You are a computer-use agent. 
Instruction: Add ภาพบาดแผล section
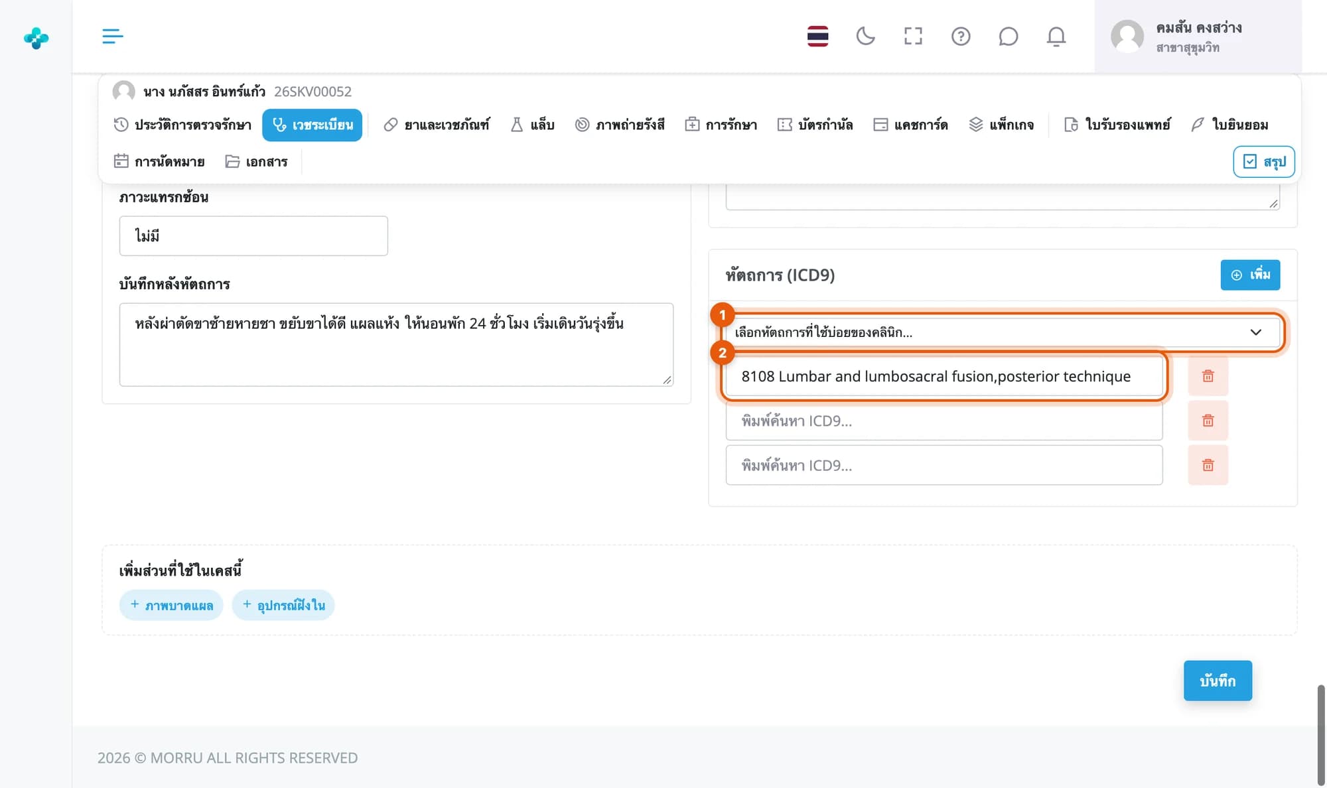click(x=171, y=605)
